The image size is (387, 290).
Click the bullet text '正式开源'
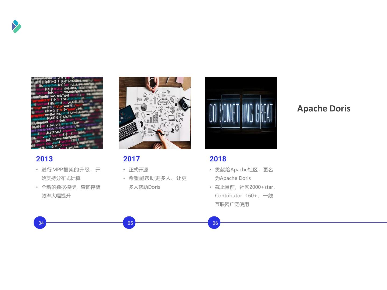[x=138, y=170]
